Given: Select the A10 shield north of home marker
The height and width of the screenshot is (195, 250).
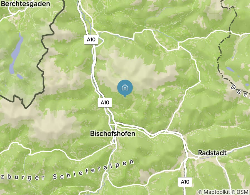Looking at the screenshot, I should coord(91,39).
